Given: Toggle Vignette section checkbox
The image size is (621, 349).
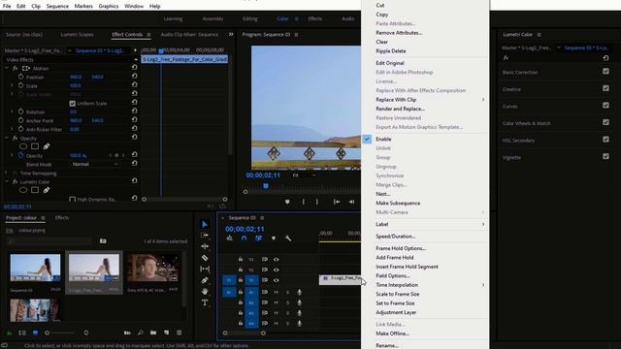Looking at the screenshot, I should pyautogui.click(x=605, y=156).
